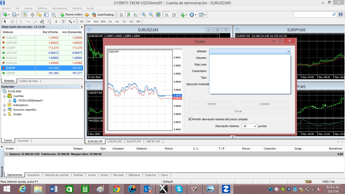The width and height of the screenshot is (345, 194).
Task: Switch to the Favoritos tab in Explorador
Action: pyautogui.click(x=23, y=141)
